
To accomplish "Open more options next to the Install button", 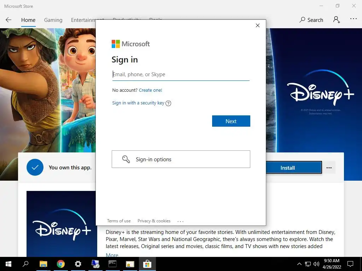I will pos(329,168).
